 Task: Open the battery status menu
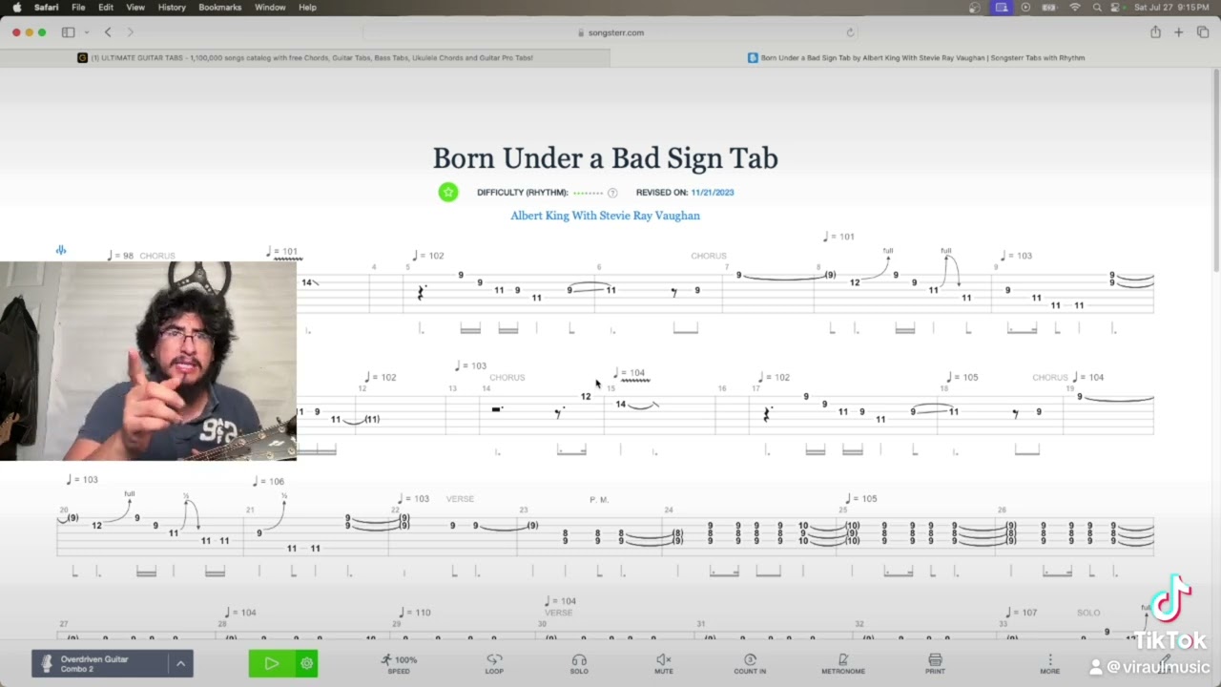coord(1050,8)
